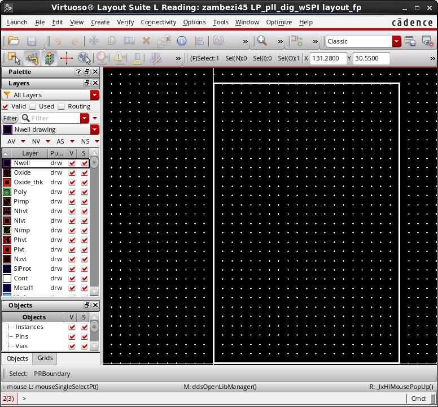The width and height of the screenshot is (438, 407).
Task: Expand the All Layers dropdown
Action: (94, 95)
